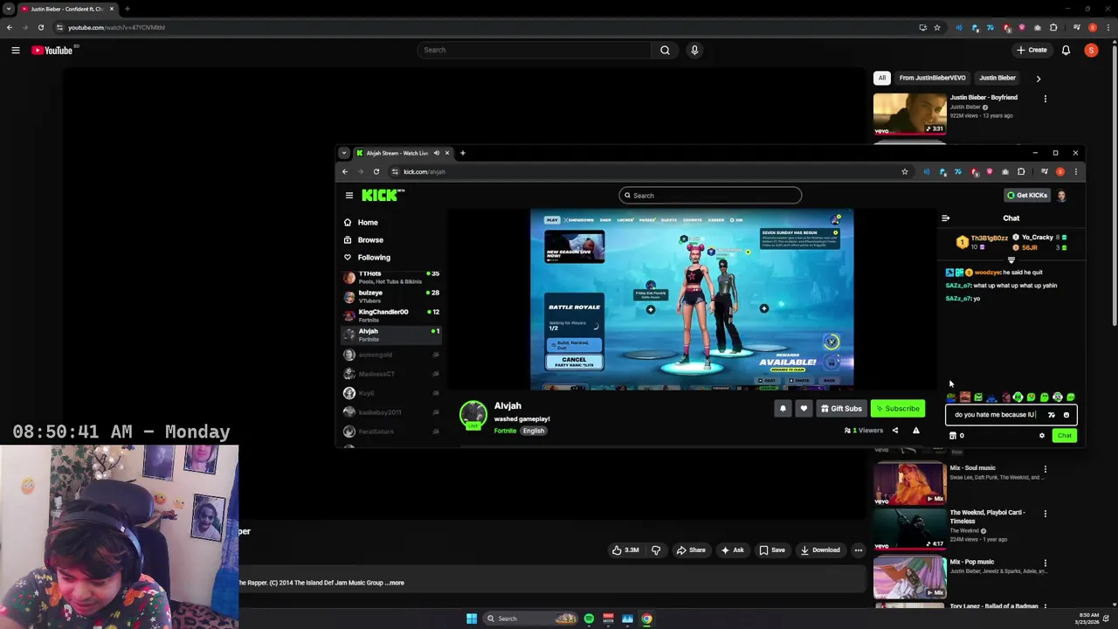
Task: Click the notification bell on Alvjah's stream
Action: coord(783,408)
